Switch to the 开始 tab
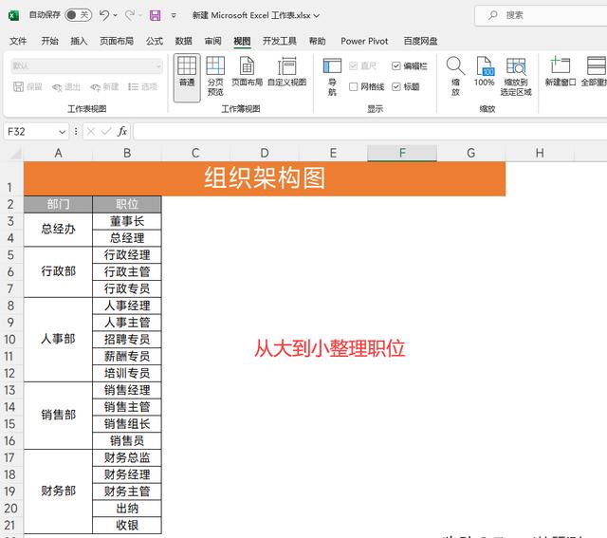The width and height of the screenshot is (607, 538). tap(49, 41)
